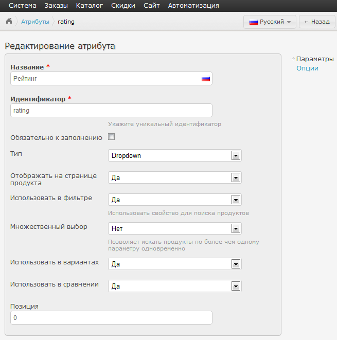Image resolution: width=337 pixels, height=340 pixels.
Task: Click the home icon in breadcrumb
Action: click(9, 21)
